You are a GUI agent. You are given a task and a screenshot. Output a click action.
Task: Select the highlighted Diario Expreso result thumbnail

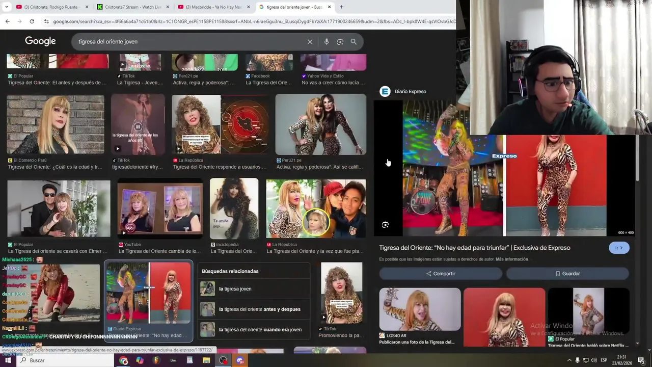[148, 293]
